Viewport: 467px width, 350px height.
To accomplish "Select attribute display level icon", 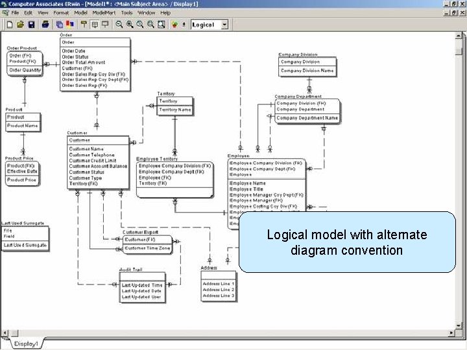I will tap(95, 25).
